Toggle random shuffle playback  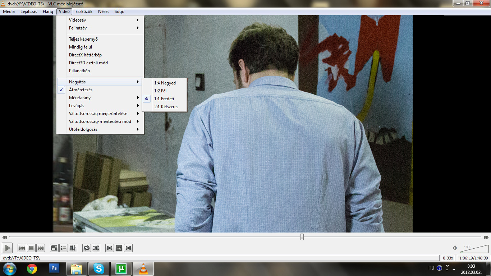pos(96,248)
